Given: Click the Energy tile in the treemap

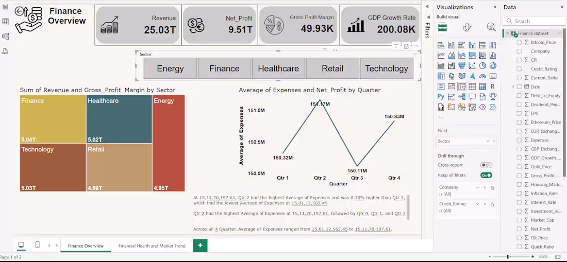Looking at the screenshot, I should tap(169, 143).
